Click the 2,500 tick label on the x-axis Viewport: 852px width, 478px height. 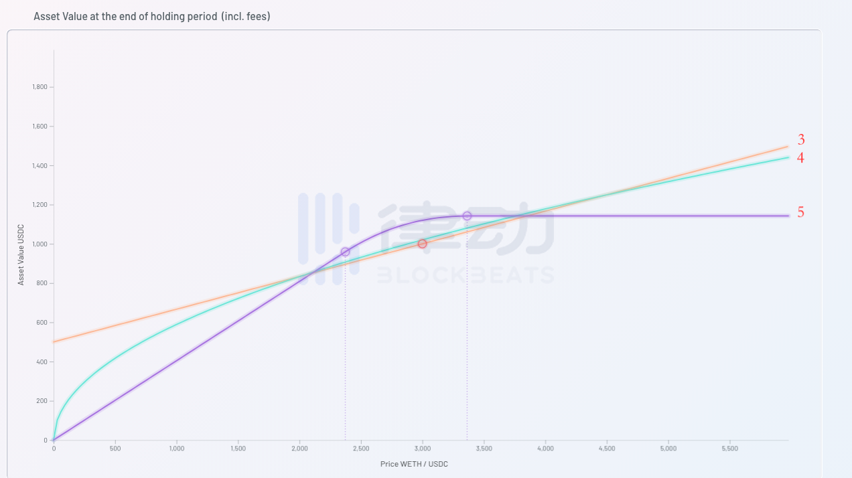click(x=360, y=449)
